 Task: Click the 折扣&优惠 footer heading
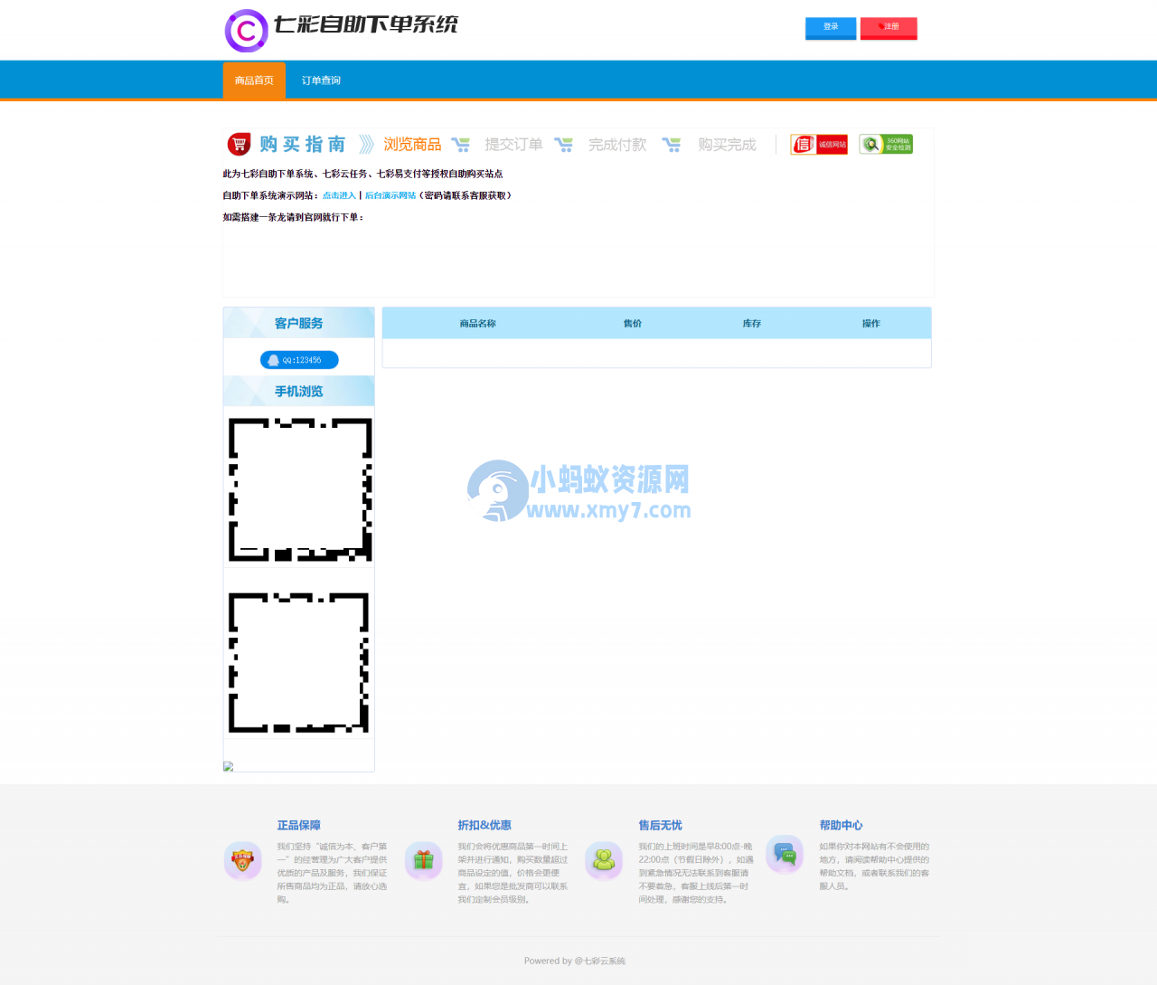tap(484, 825)
